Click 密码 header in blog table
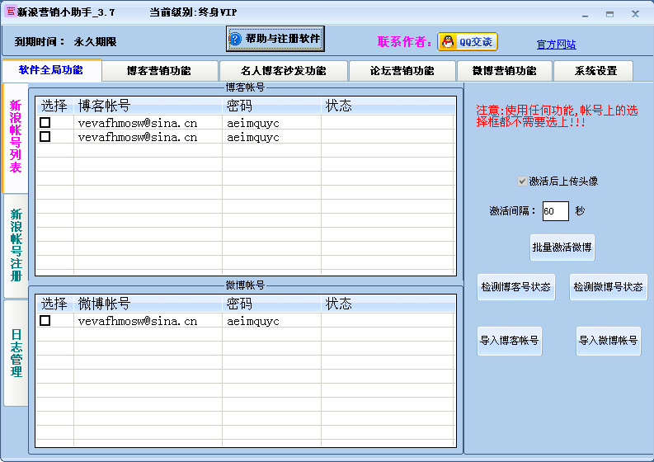This screenshot has width=654, height=462. tap(271, 106)
